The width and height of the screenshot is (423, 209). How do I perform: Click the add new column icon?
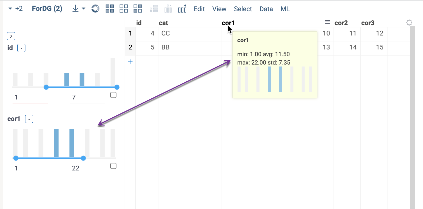point(182,9)
